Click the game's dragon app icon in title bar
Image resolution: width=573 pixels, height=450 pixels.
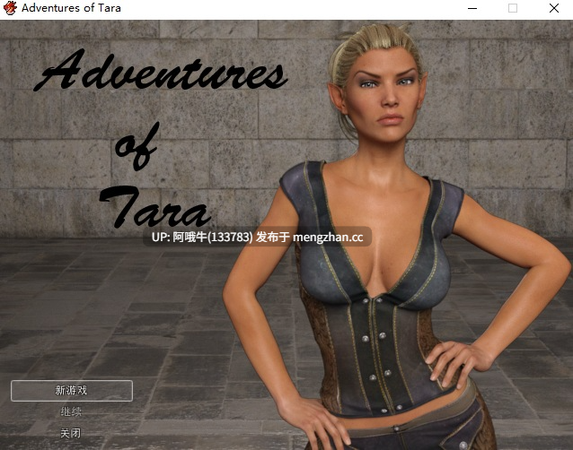10,8
